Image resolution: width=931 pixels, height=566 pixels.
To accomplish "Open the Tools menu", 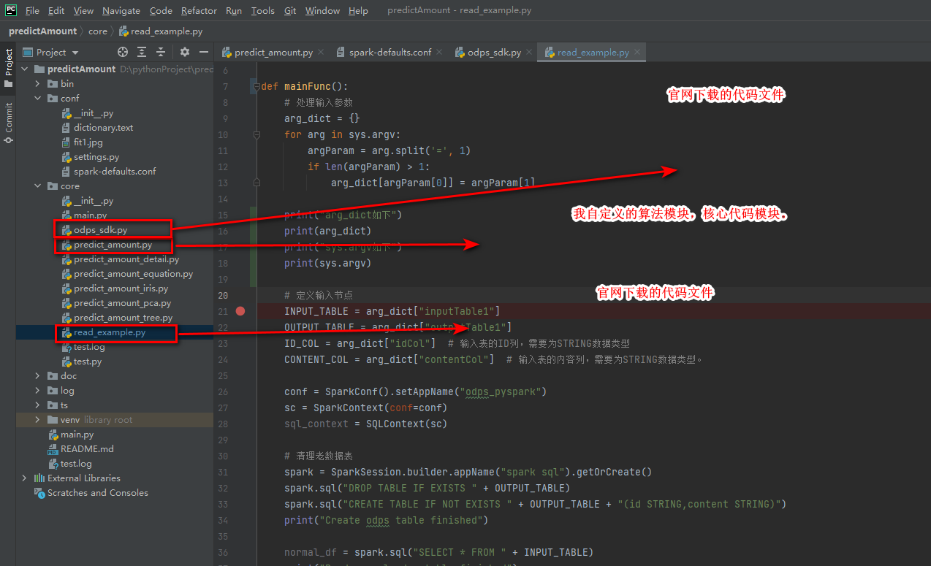I will pyautogui.click(x=263, y=11).
